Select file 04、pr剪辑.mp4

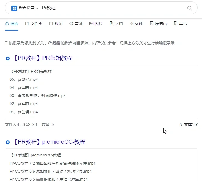(x=24, y=87)
